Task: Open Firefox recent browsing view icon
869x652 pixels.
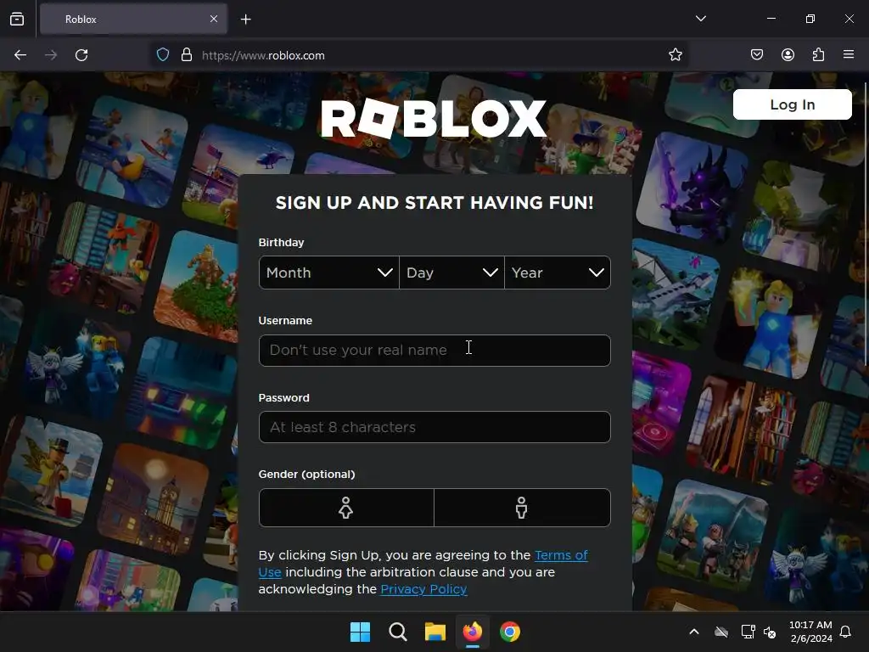Action: [17, 19]
